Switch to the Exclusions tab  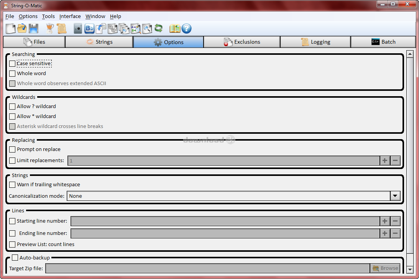coord(242,42)
